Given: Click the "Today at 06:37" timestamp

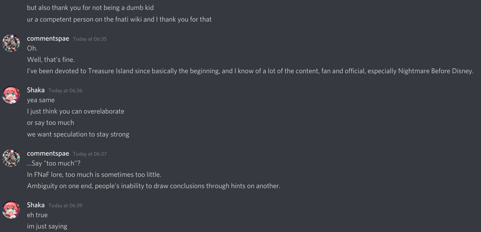Looking at the screenshot, I should (90, 154).
